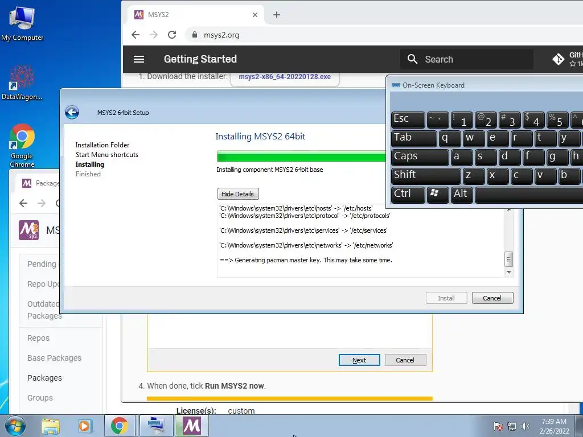Screen dimensions: 583x437
Task: Click the log's down scroll arrow
Action: [x=508, y=273]
